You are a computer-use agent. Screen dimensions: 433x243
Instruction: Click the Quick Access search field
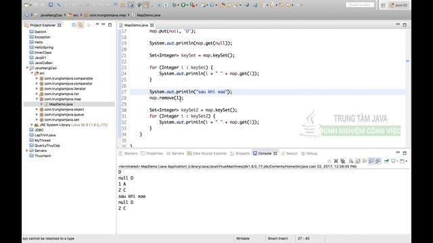[360, 5]
